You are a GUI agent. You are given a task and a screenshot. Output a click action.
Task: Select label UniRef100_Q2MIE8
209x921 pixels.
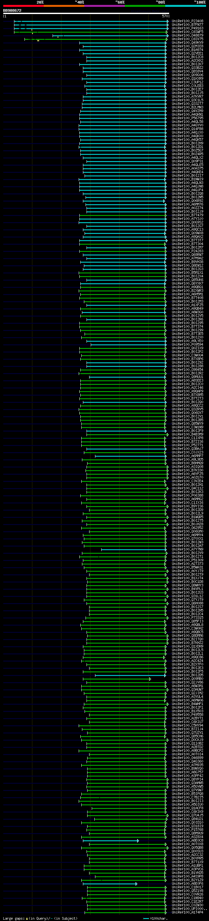tap(187, 46)
